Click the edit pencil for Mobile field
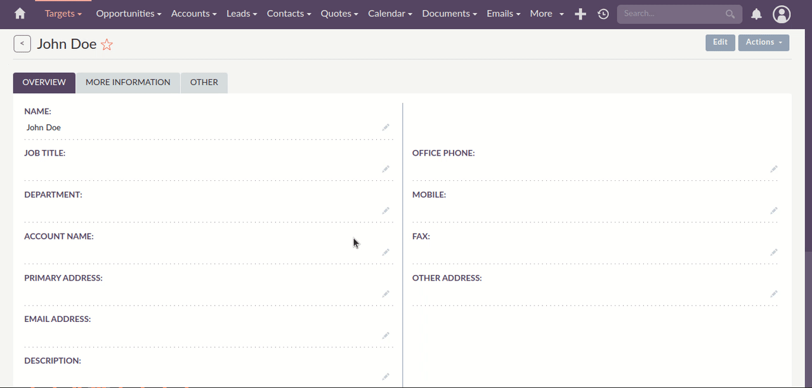Image resolution: width=812 pixels, height=388 pixels. [x=774, y=211]
